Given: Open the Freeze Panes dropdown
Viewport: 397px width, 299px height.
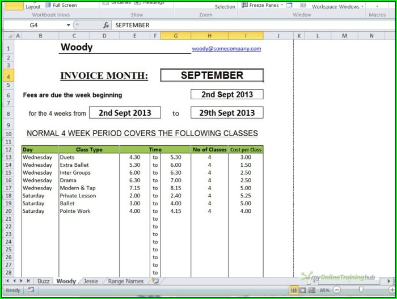Looking at the screenshot, I should point(282,5).
